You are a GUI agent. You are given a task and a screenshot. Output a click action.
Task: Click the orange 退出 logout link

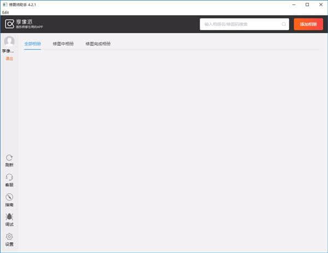tap(9, 58)
